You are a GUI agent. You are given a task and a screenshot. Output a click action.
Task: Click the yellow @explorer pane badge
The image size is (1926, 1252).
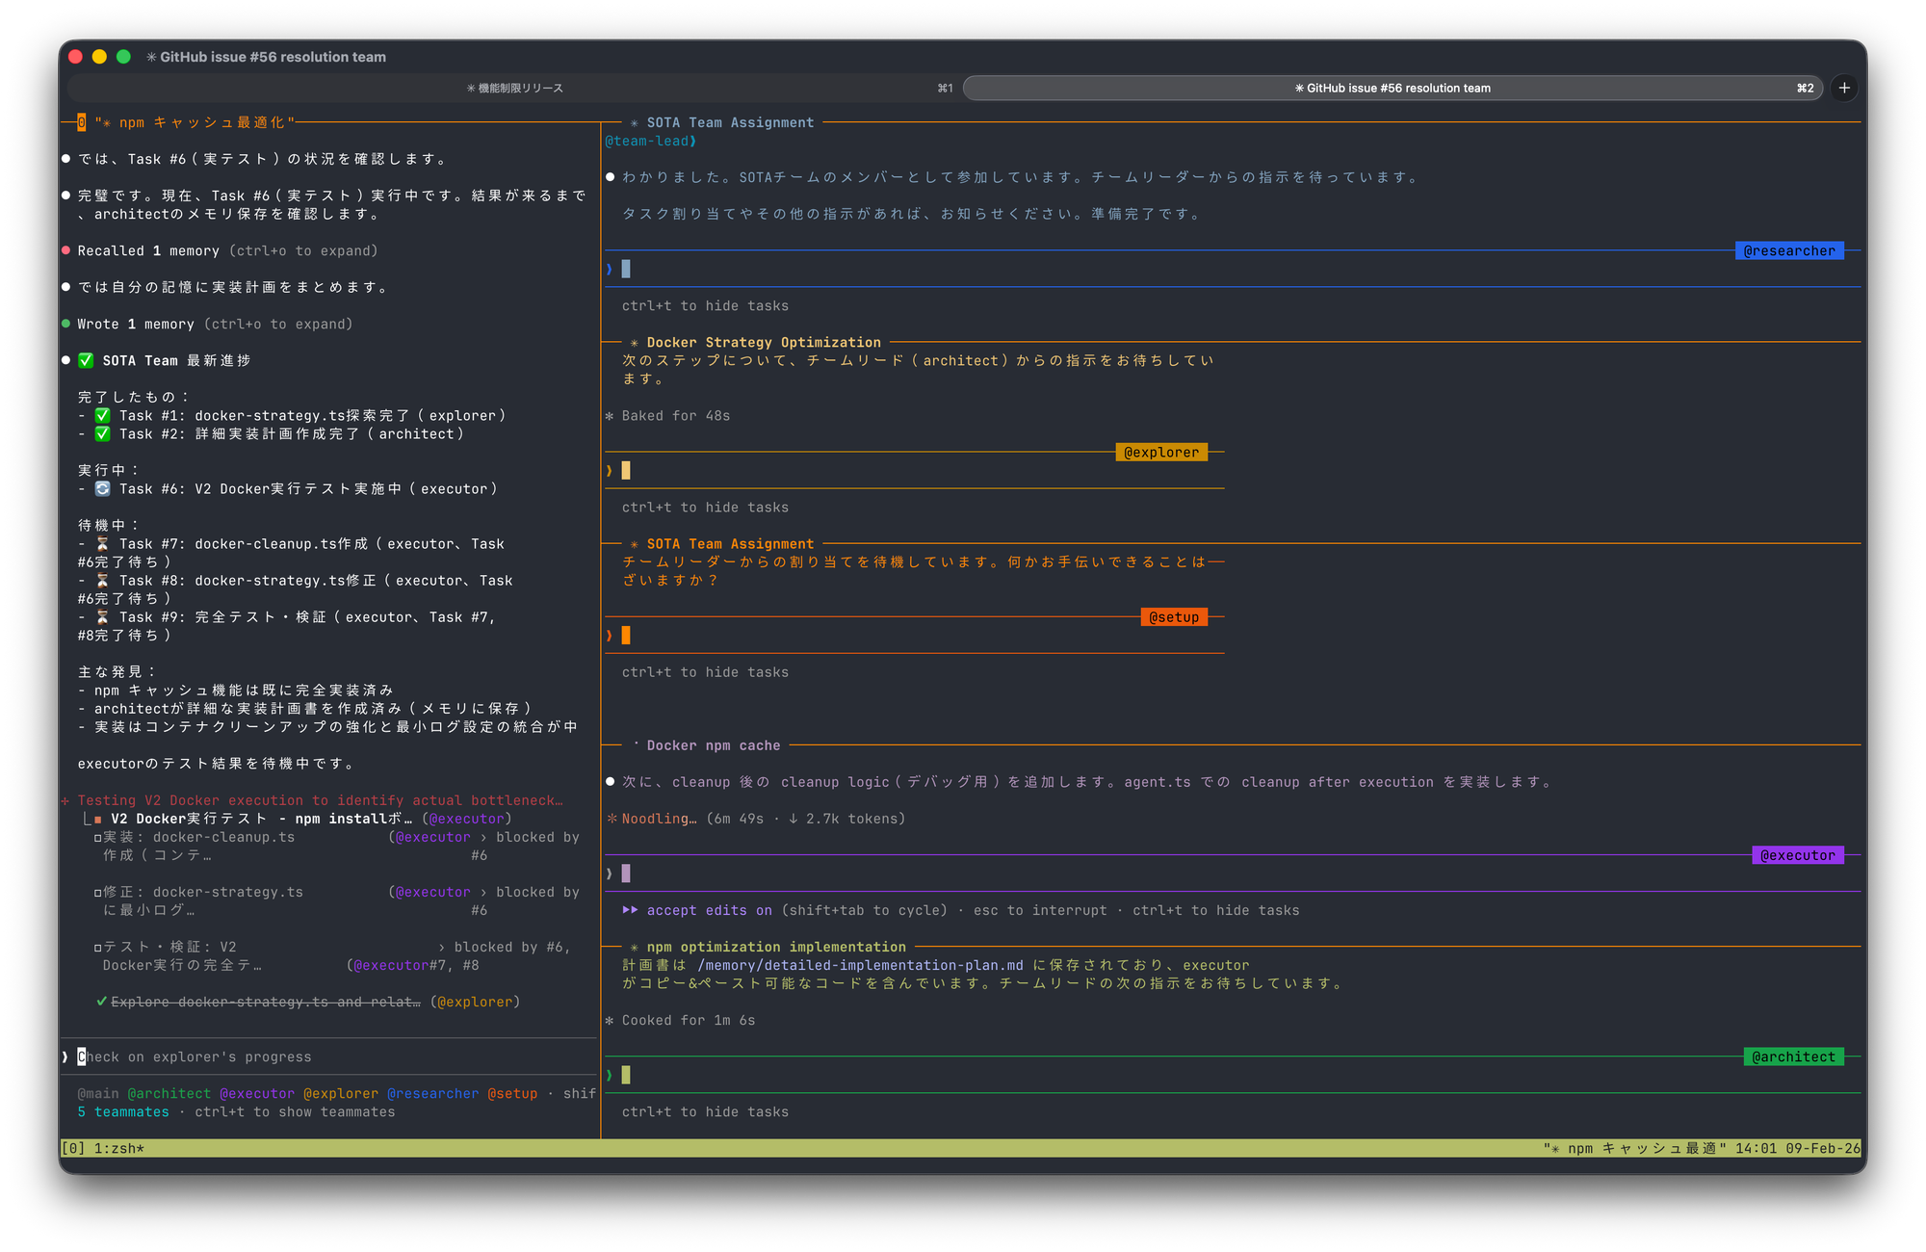[1160, 453]
